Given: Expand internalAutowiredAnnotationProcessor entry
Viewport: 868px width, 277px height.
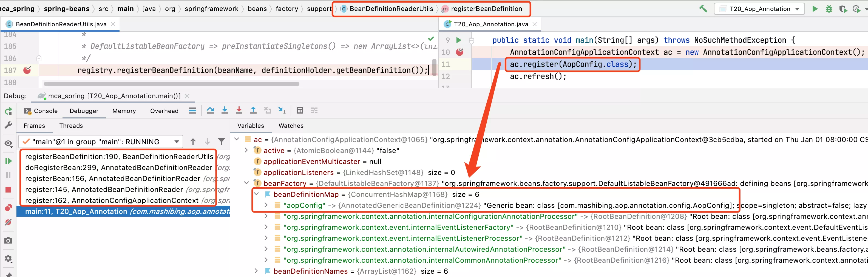Looking at the screenshot, I should [266, 249].
